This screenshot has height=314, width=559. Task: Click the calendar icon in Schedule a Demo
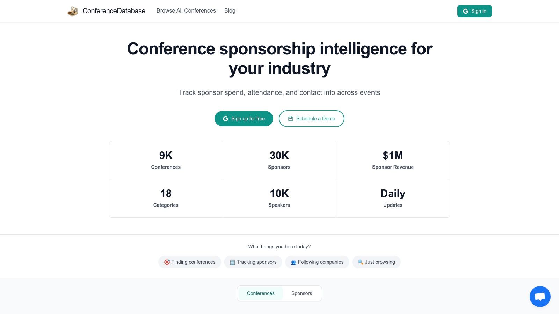pyautogui.click(x=290, y=119)
